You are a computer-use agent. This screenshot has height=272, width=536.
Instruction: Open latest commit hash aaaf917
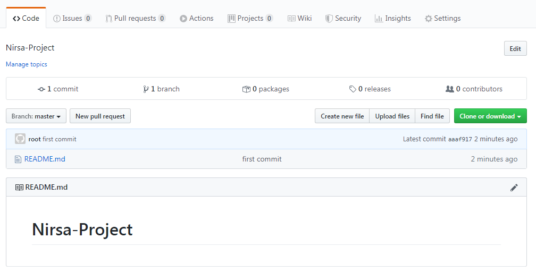pos(460,139)
